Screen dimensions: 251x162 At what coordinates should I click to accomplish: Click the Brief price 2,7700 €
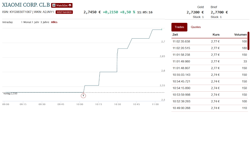[219, 12]
